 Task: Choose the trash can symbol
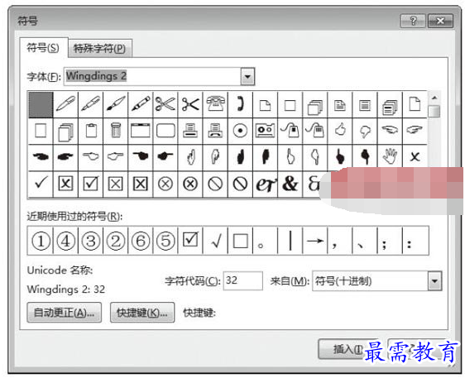pos(116,131)
